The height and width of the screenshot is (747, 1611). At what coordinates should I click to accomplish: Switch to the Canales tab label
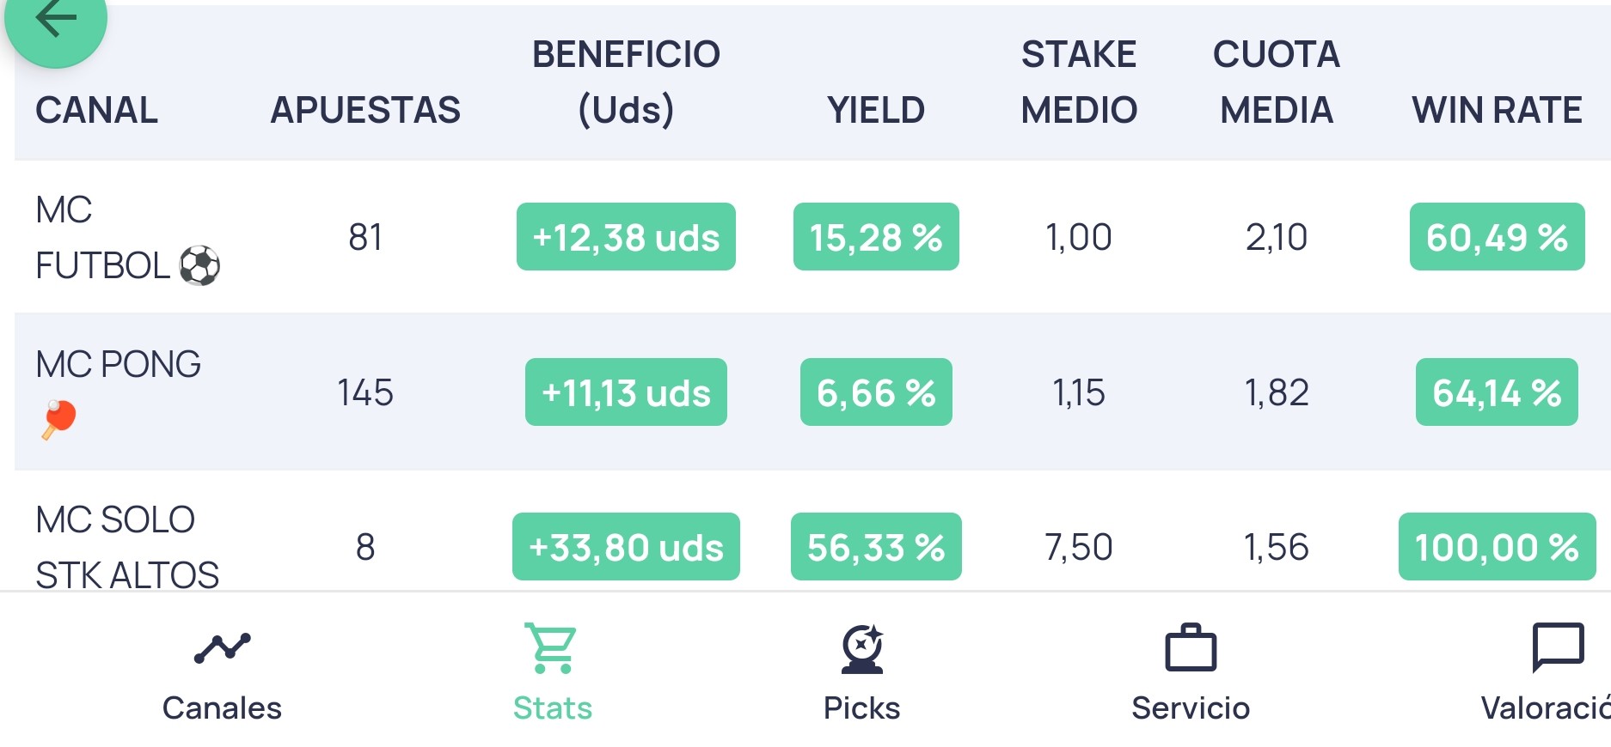point(222,708)
